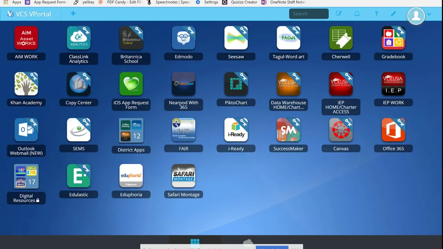This screenshot has width=443, height=249.
Task: Open the Apps bookmark
Action: (12, 2)
